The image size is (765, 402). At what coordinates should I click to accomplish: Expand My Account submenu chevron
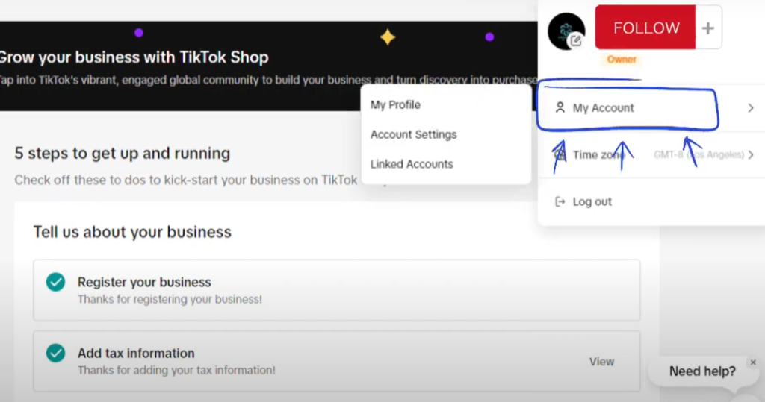[x=751, y=107]
